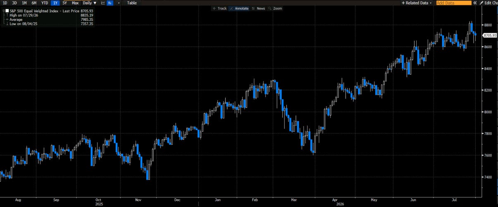The width and height of the screenshot is (498, 207).
Task: Open the chart type dropdown arrow
Action: click(119, 3)
